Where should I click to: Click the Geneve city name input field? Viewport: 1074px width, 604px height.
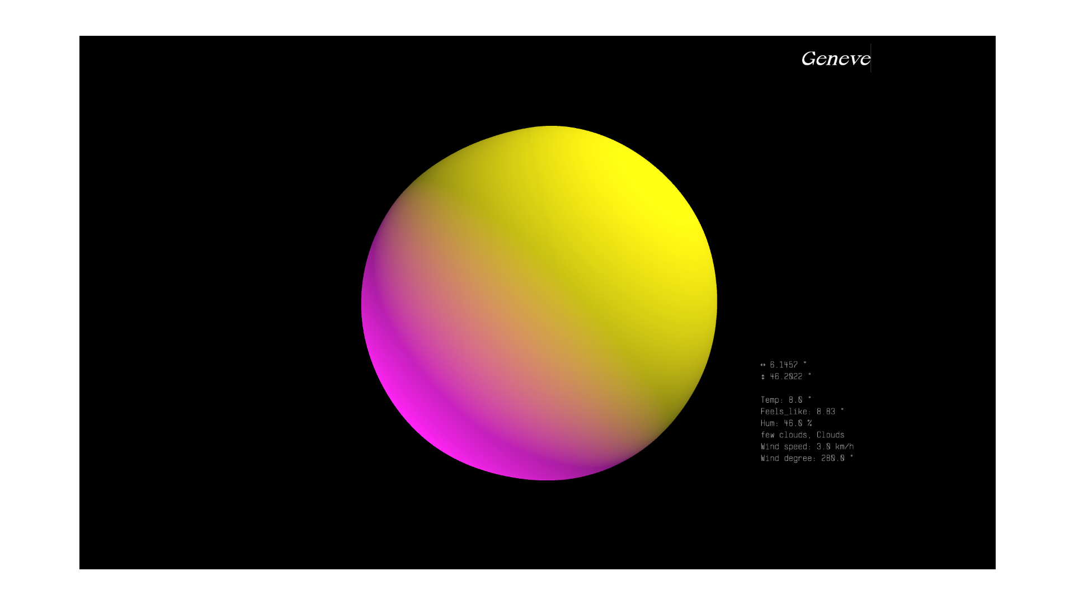coord(836,58)
